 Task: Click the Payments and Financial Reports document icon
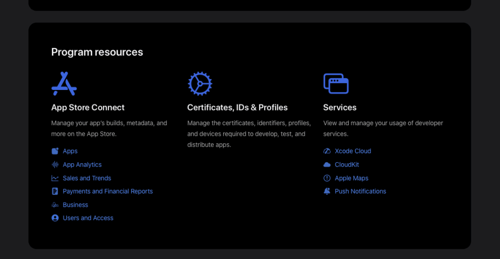coord(55,192)
